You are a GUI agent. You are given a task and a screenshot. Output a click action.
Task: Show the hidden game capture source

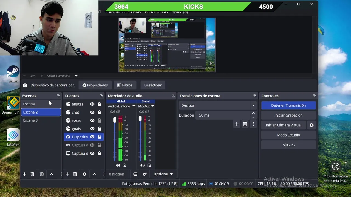pyautogui.click(x=92, y=145)
